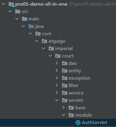Click the AuthServlet class icon
Screen dimensions: 116x127
pos(78,123)
